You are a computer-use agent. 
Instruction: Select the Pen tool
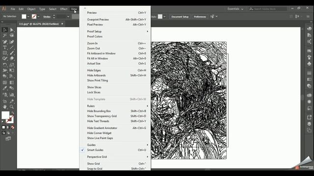[x=5, y=42]
